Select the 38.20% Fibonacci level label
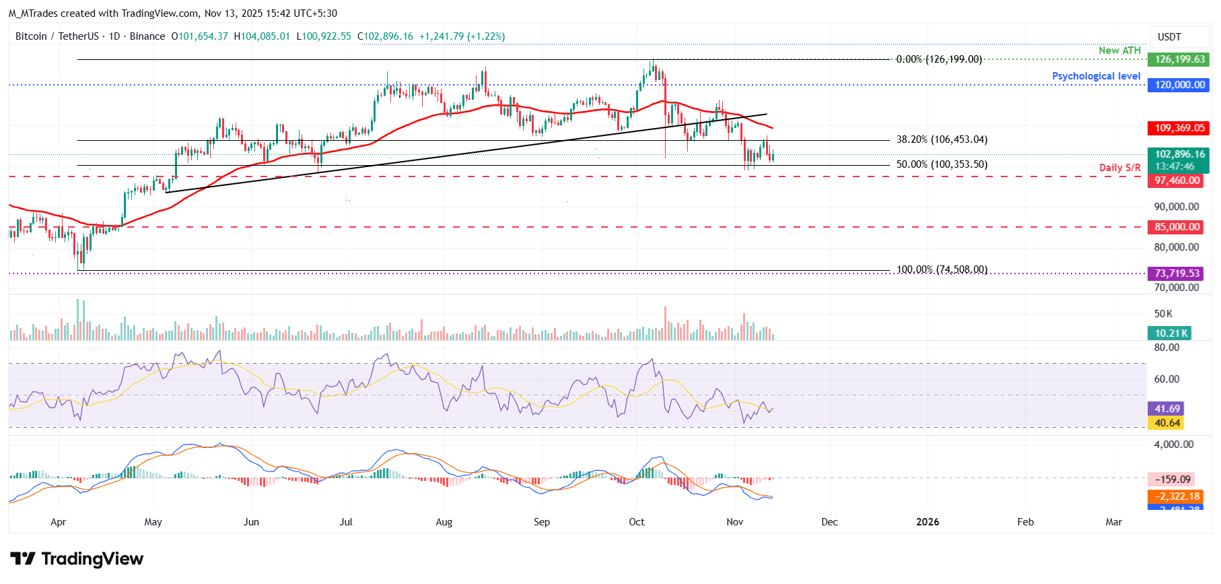Image resolution: width=1221 pixels, height=584 pixels. coord(942,140)
